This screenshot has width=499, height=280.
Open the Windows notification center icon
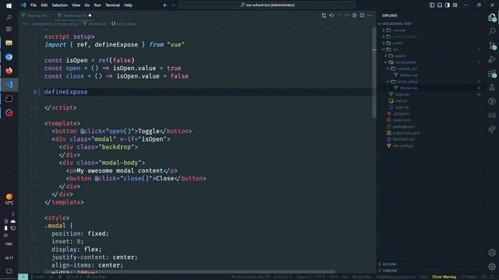pos(9,271)
